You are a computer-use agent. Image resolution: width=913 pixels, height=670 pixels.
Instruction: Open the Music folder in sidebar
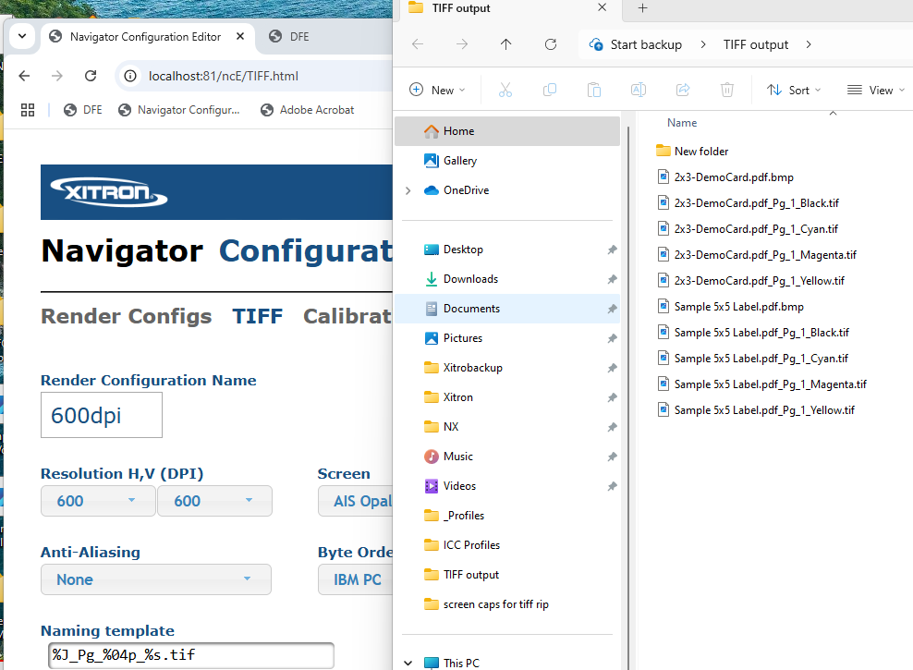507,457
